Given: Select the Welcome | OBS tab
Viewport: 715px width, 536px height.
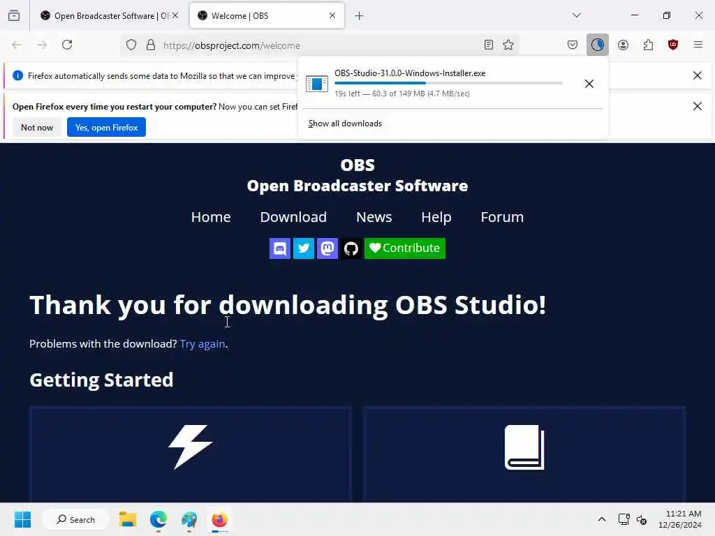Looking at the screenshot, I should pos(267,16).
